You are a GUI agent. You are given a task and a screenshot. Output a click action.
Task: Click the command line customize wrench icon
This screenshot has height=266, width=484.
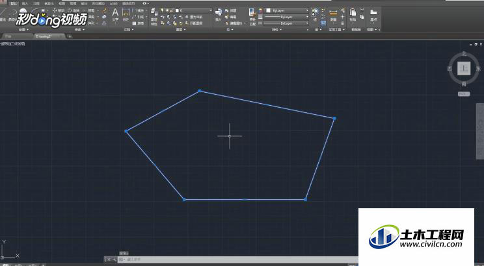click(114, 260)
